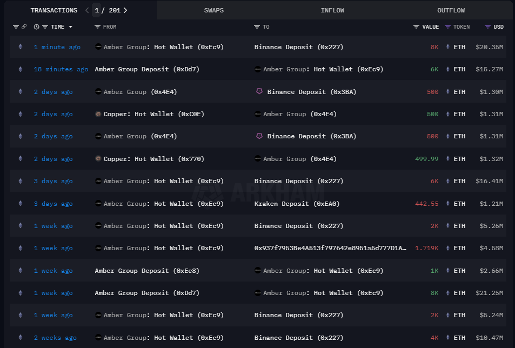
Task: Open the 0x937f7953Be4A513f... recipient address
Action: (x=330, y=248)
